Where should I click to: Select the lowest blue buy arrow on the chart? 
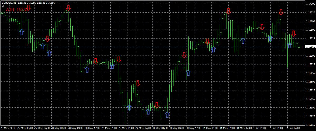click(167, 114)
